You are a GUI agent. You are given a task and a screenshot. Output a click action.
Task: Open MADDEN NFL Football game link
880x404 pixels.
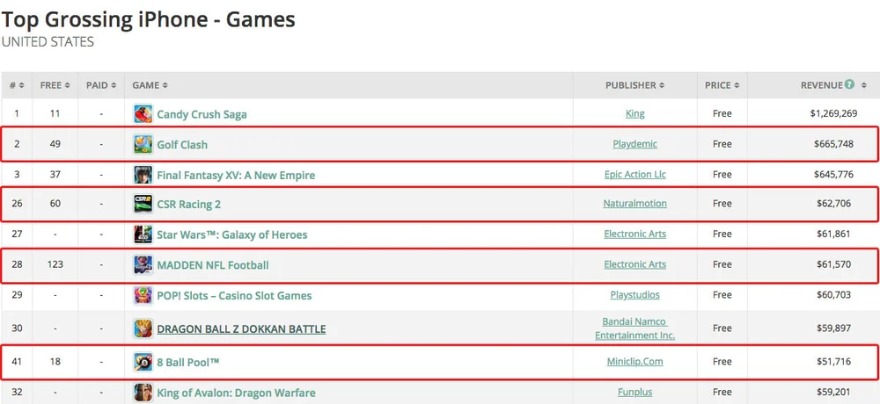click(213, 265)
